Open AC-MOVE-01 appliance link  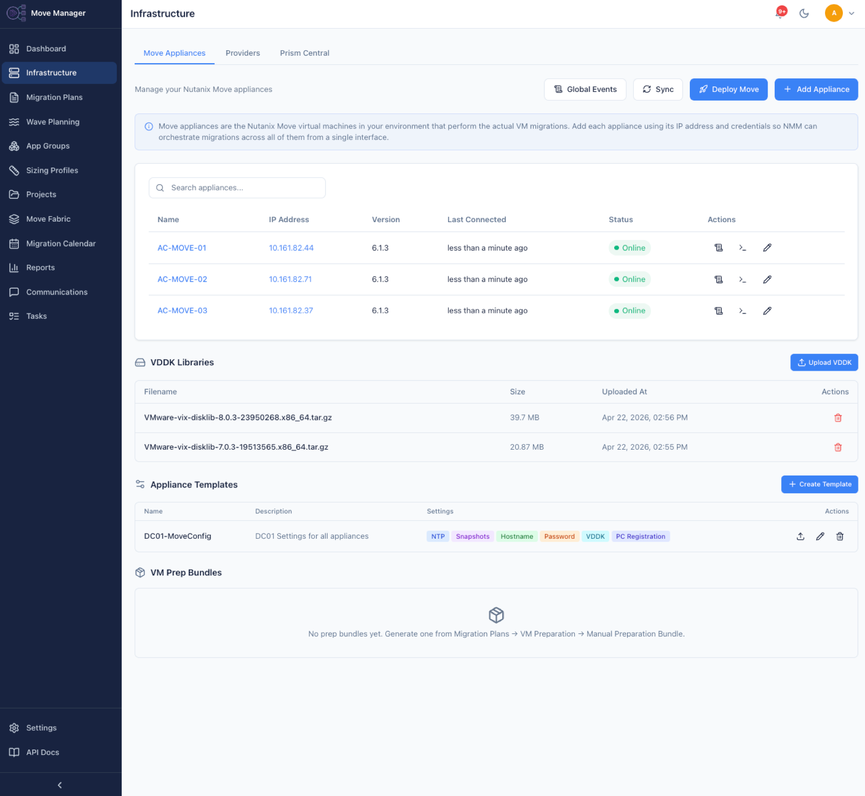pos(182,248)
